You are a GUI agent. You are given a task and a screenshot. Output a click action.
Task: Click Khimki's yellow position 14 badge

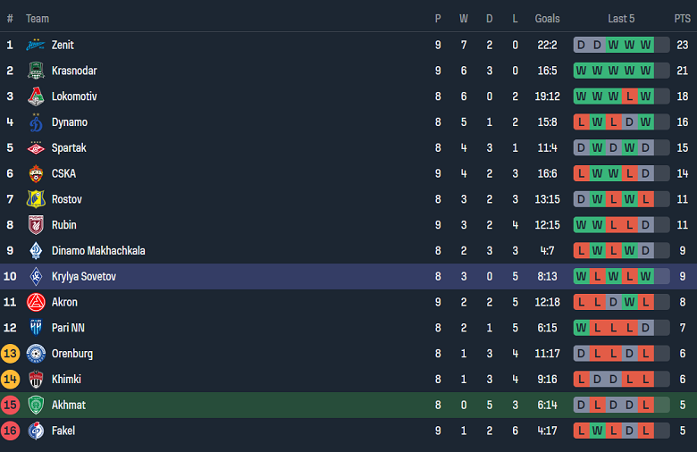click(x=11, y=380)
